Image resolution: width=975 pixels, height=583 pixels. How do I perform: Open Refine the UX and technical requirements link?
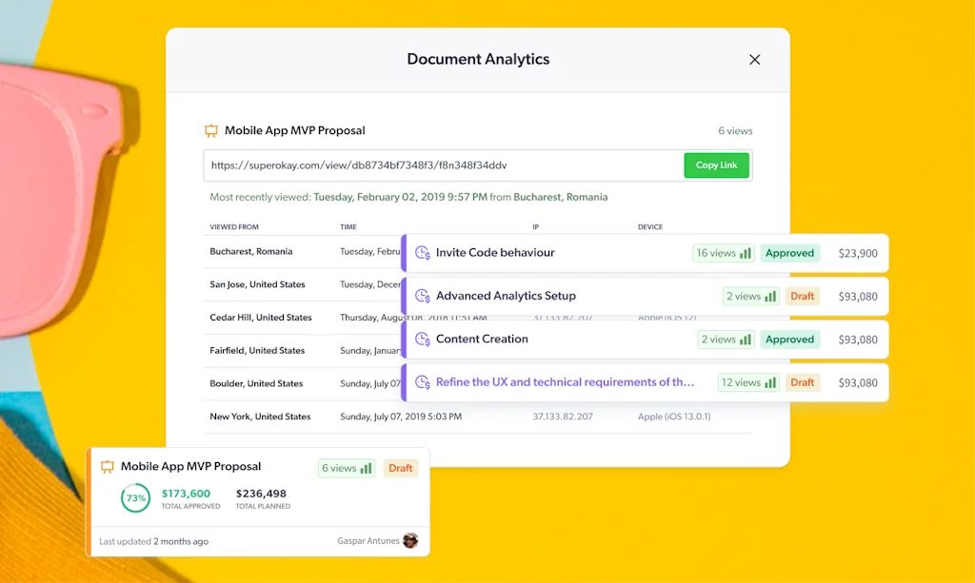(565, 382)
